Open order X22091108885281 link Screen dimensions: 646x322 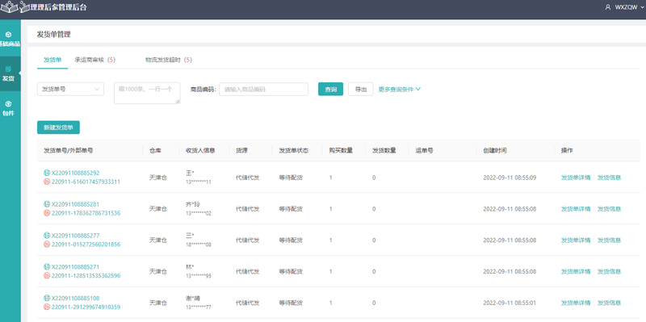click(75, 204)
